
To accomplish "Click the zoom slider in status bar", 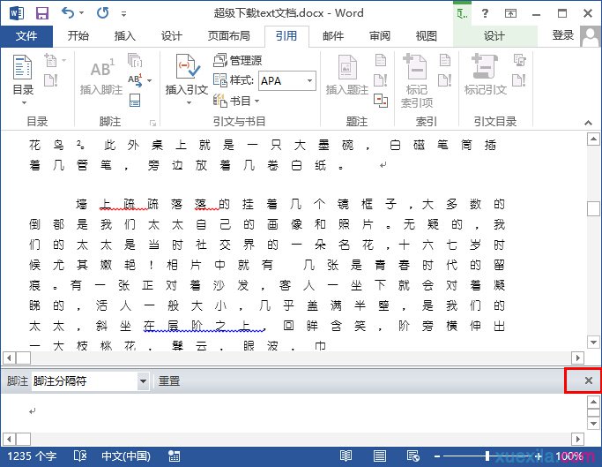I will click(487, 456).
